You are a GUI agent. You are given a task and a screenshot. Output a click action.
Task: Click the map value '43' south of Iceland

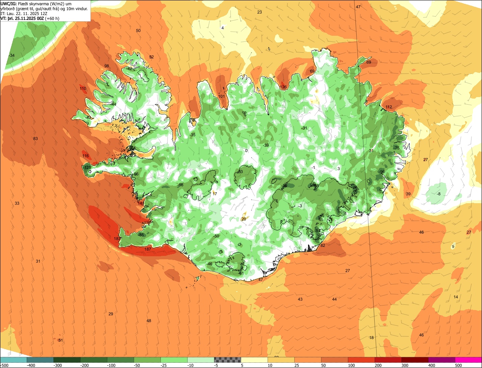pos(300,300)
